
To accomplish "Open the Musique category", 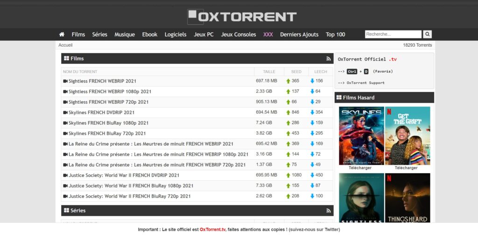I will tap(125, 35).
